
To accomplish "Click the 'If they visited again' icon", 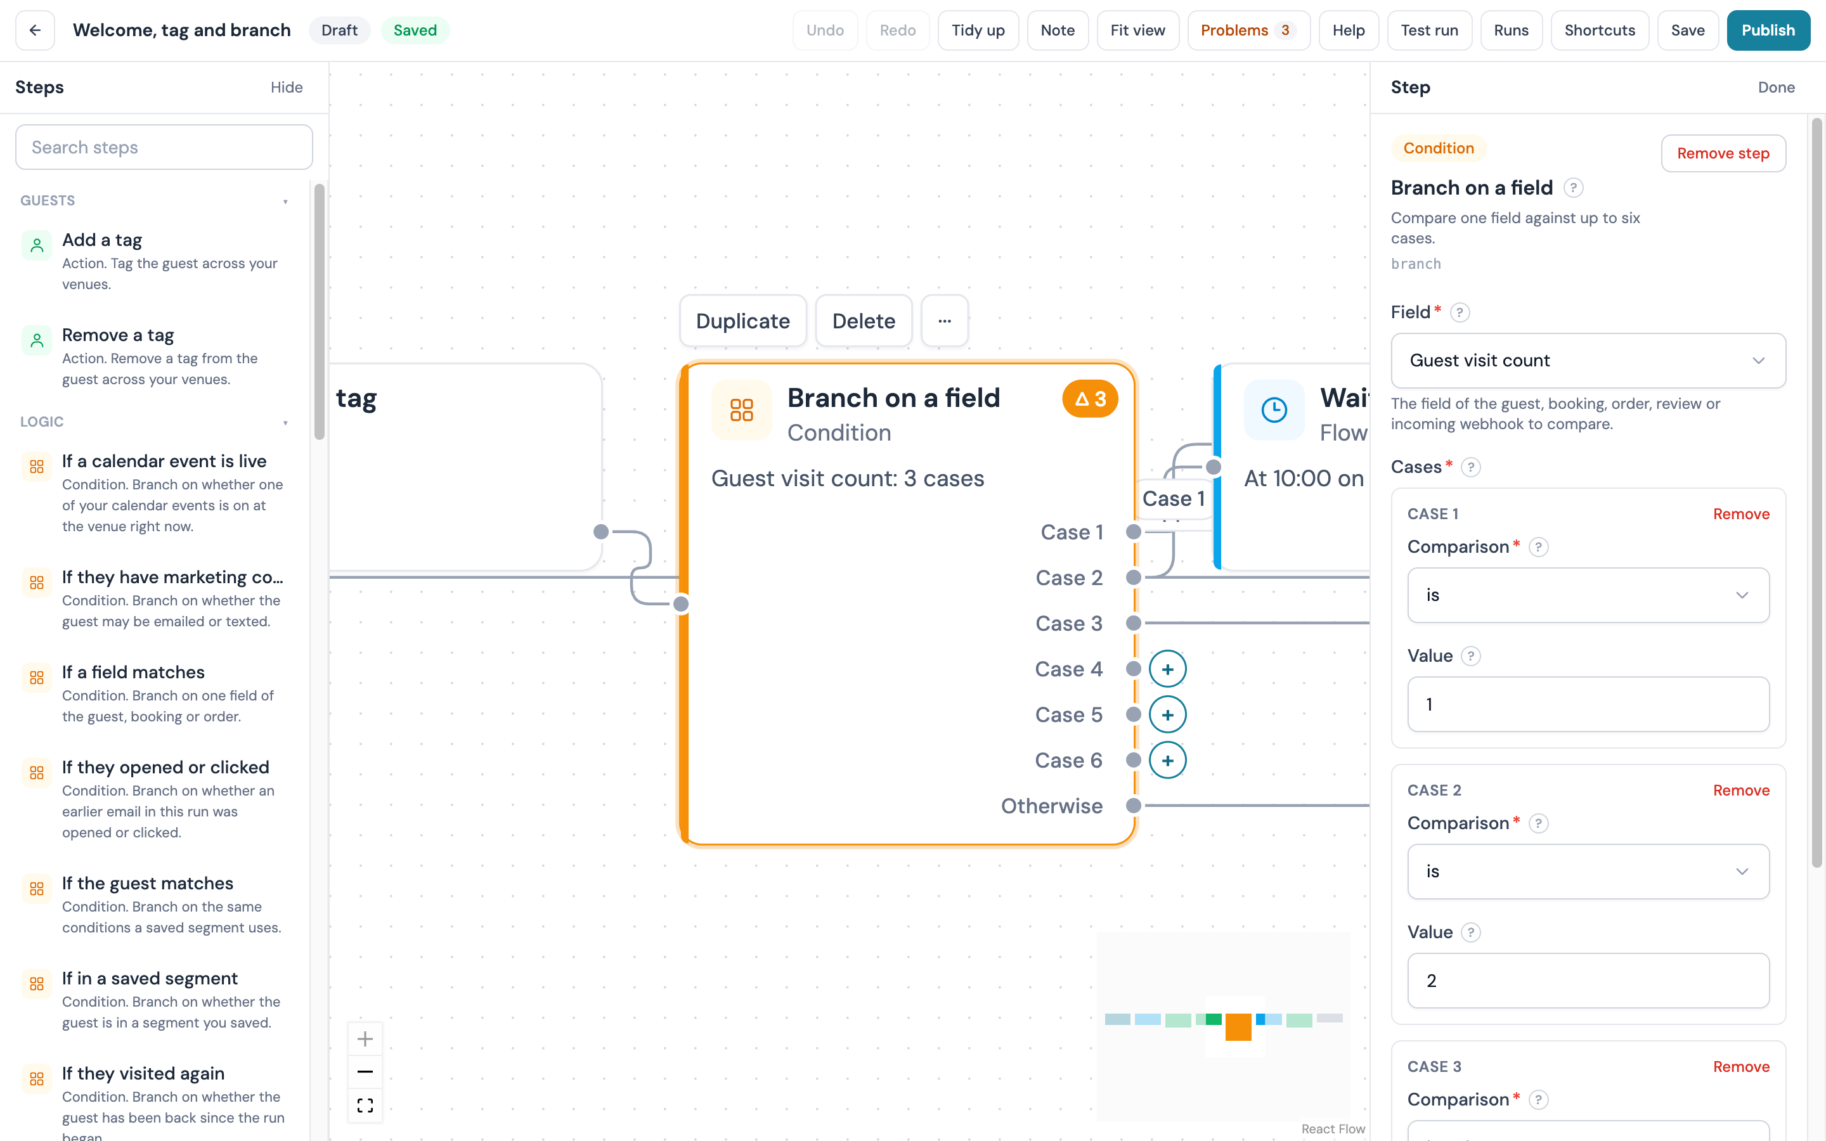I will tap(36, 1079).
